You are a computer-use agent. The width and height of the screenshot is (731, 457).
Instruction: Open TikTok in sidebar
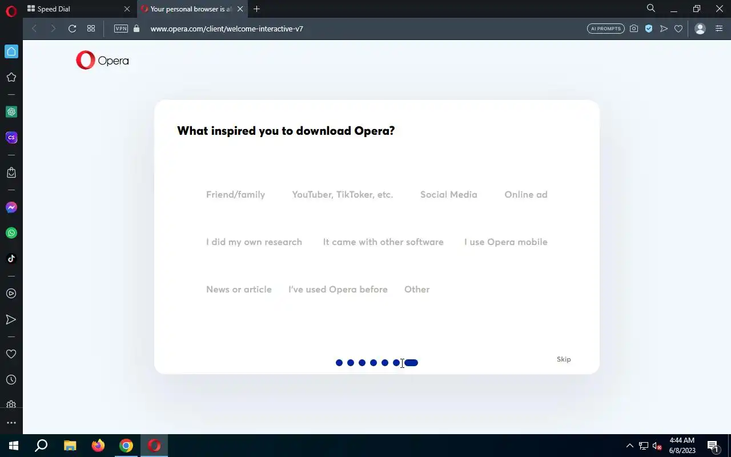pyautogui.click(x=11, y=259)
